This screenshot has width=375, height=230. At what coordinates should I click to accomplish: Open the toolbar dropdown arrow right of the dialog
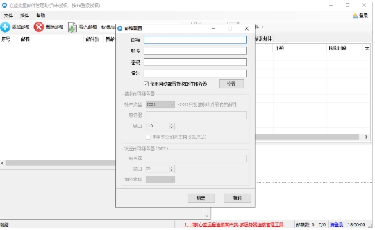coord(263,27)
